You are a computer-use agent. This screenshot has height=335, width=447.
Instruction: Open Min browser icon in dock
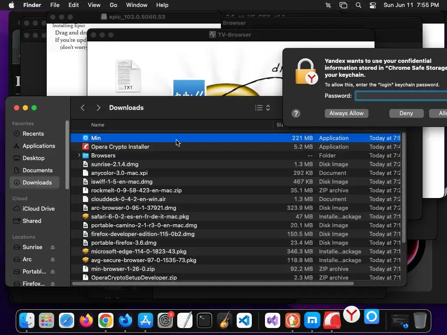371,317
